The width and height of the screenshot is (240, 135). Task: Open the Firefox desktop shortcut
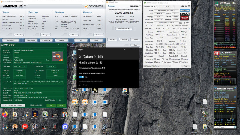tap(5, 114)
